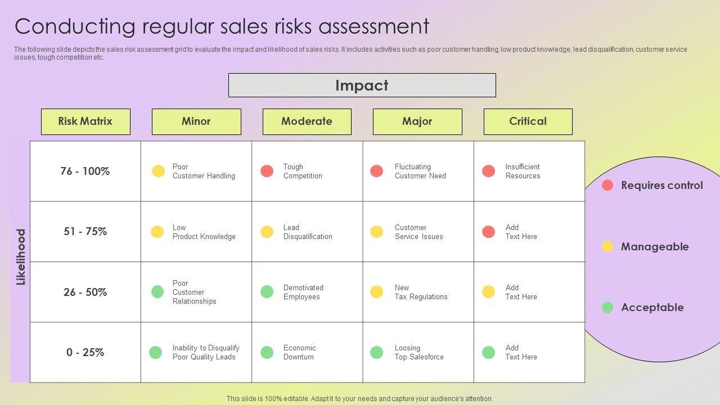Click the green dot beside Economic Downturn
Screen dimensions: 720x405
click(x=267, y=352)
